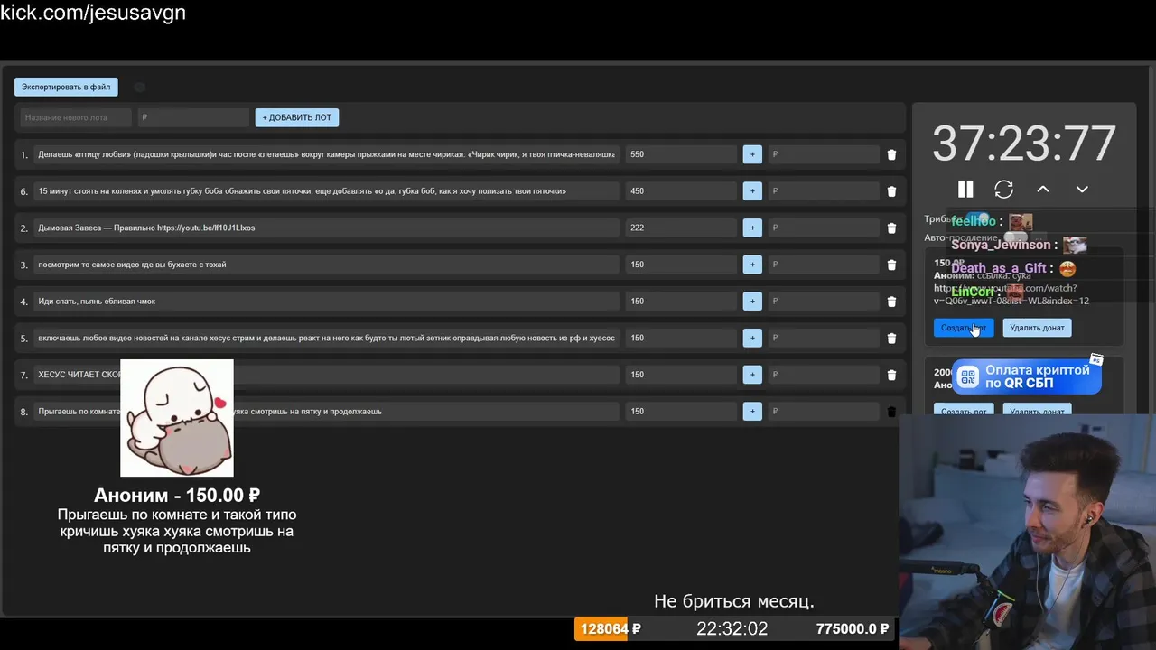This screenshot has width=1156, height=650.
Task: Click plus button on lot 5 news-react row
Action: click(752, 338)
